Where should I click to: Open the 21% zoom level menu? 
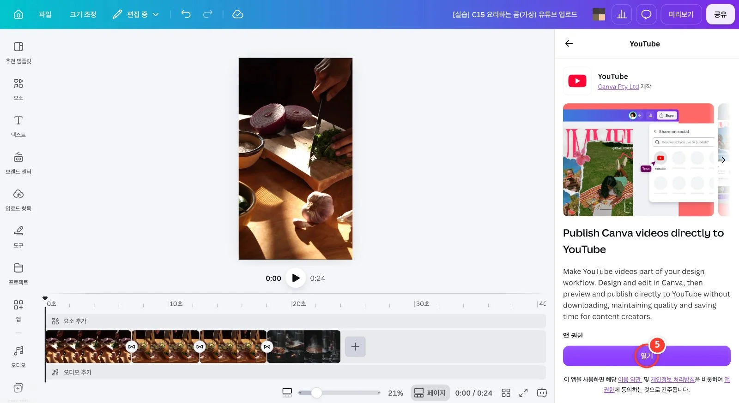pyautogui.click(x=395, y=393)
